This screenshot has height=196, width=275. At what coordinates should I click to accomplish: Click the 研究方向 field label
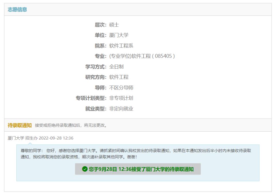point(96,77)
